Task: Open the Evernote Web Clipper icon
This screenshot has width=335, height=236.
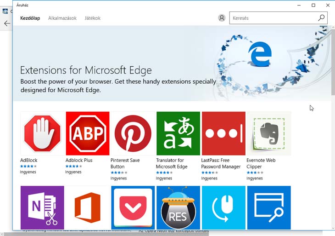Action: click(x=269, y=133)
